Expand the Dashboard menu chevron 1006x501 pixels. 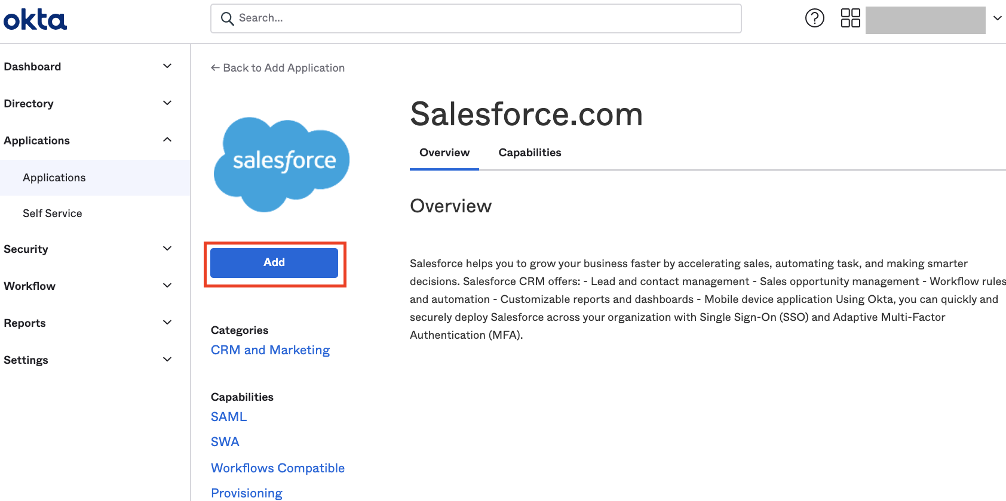(x=167, y=66)
